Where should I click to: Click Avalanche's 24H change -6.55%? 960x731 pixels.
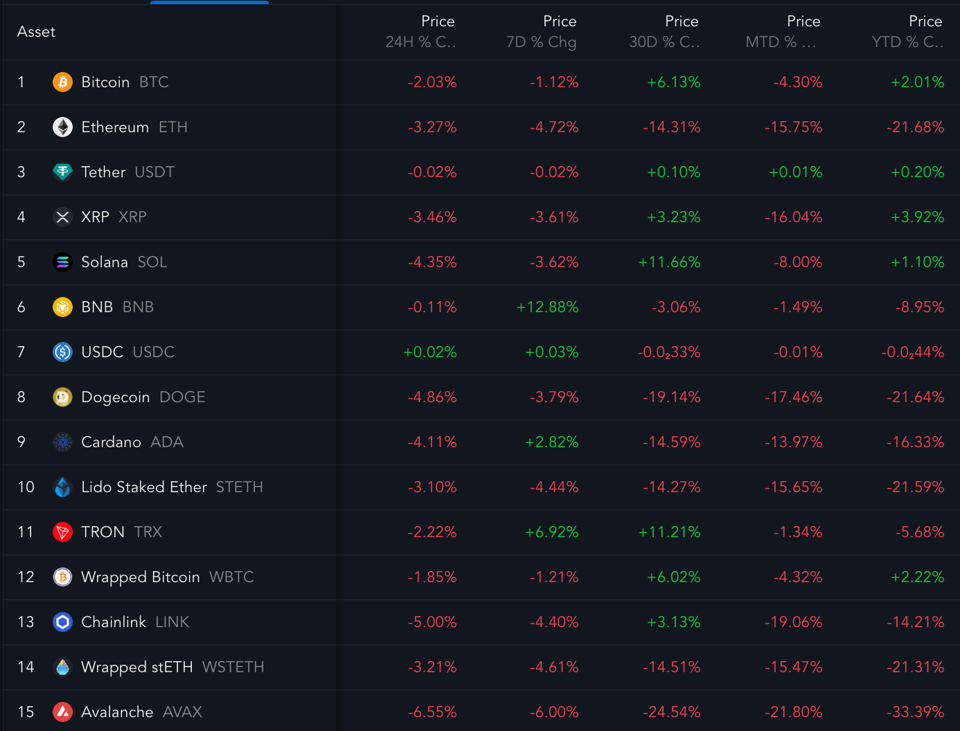click(x=432, y=712)
